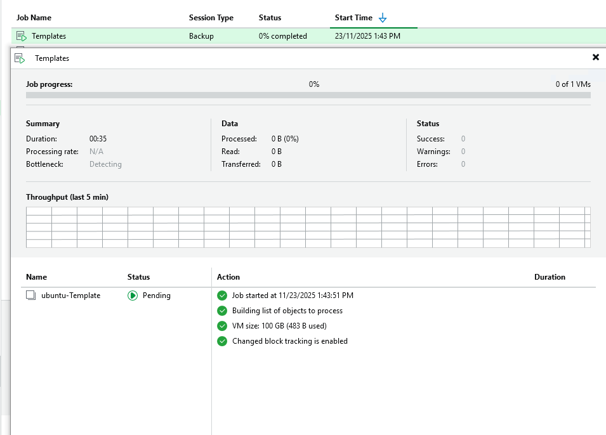This screenshot has height=435, width=606.
Task: Click the check icon beside Building list
Action: tap(222, 311)
